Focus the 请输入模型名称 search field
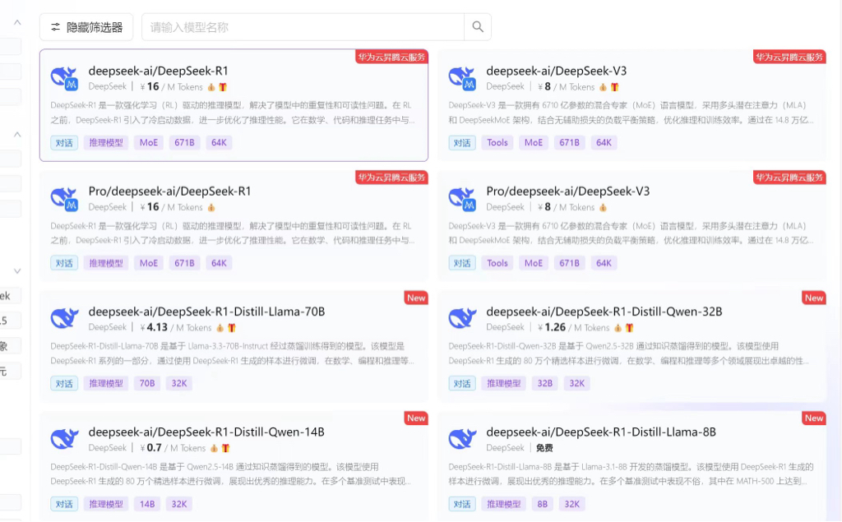 303,27
